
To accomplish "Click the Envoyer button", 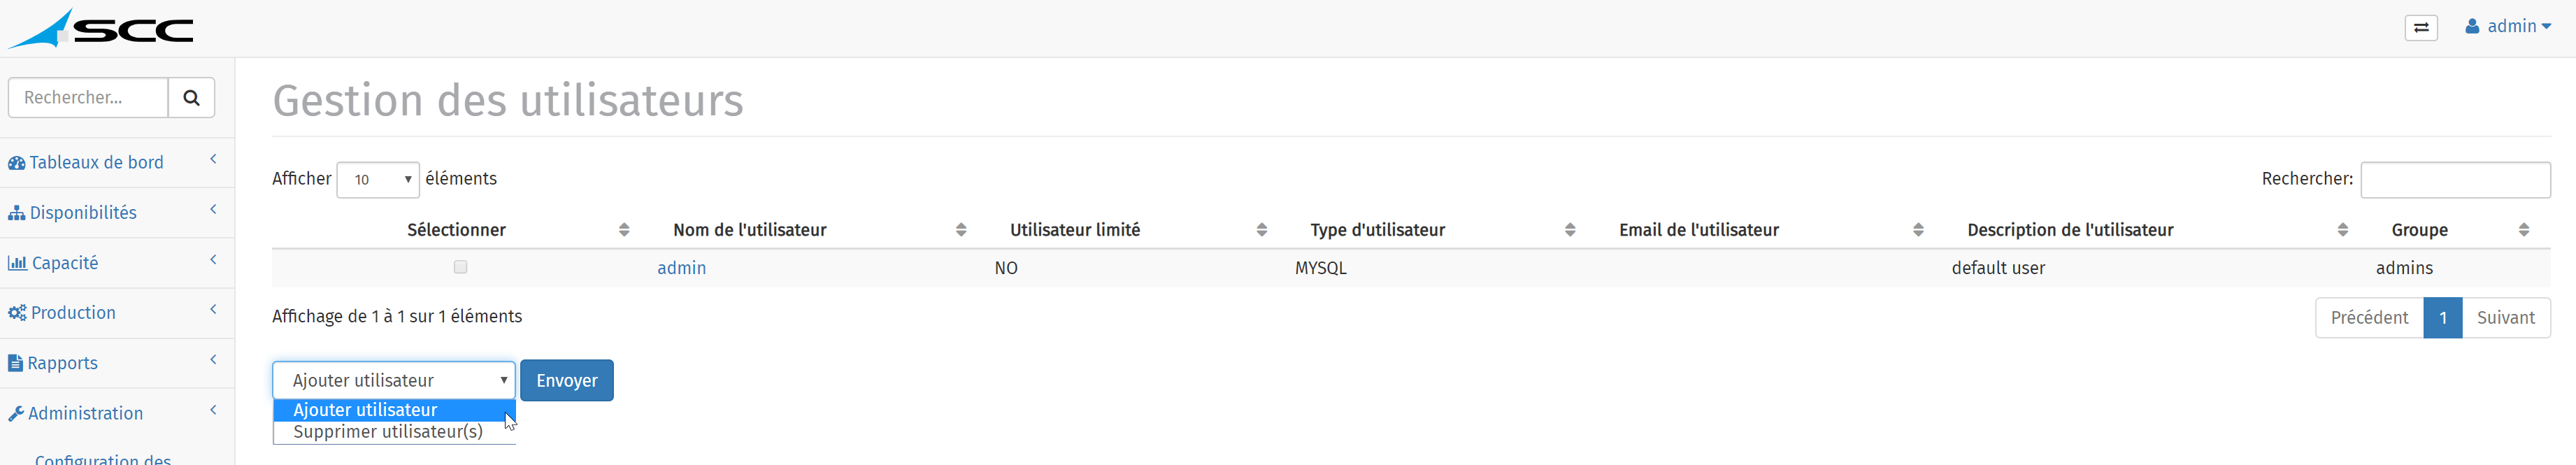I will tap(567, 381).
